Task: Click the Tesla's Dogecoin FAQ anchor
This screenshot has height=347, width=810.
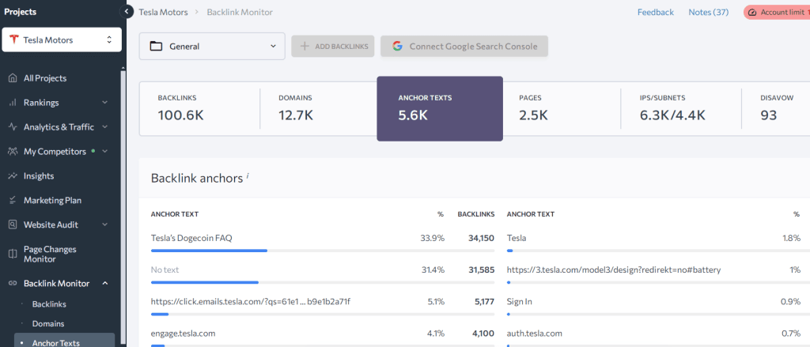Action: tap(191, 238)
